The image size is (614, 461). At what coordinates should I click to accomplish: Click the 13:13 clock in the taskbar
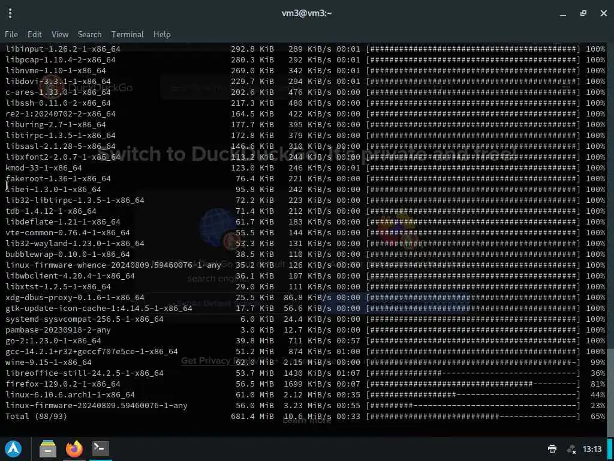592,449
